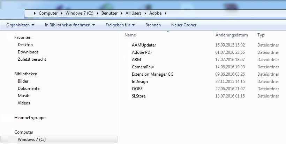The image size is (286, 144).
Task: Create a folder with Neuer Ordner
Action: click(184, 25)
